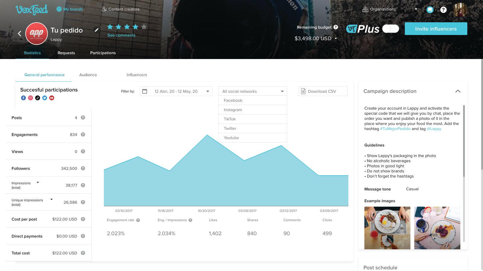The image size is (483, 271).
Task: Switch to the Requests tab
Action: tap(66, 53)
